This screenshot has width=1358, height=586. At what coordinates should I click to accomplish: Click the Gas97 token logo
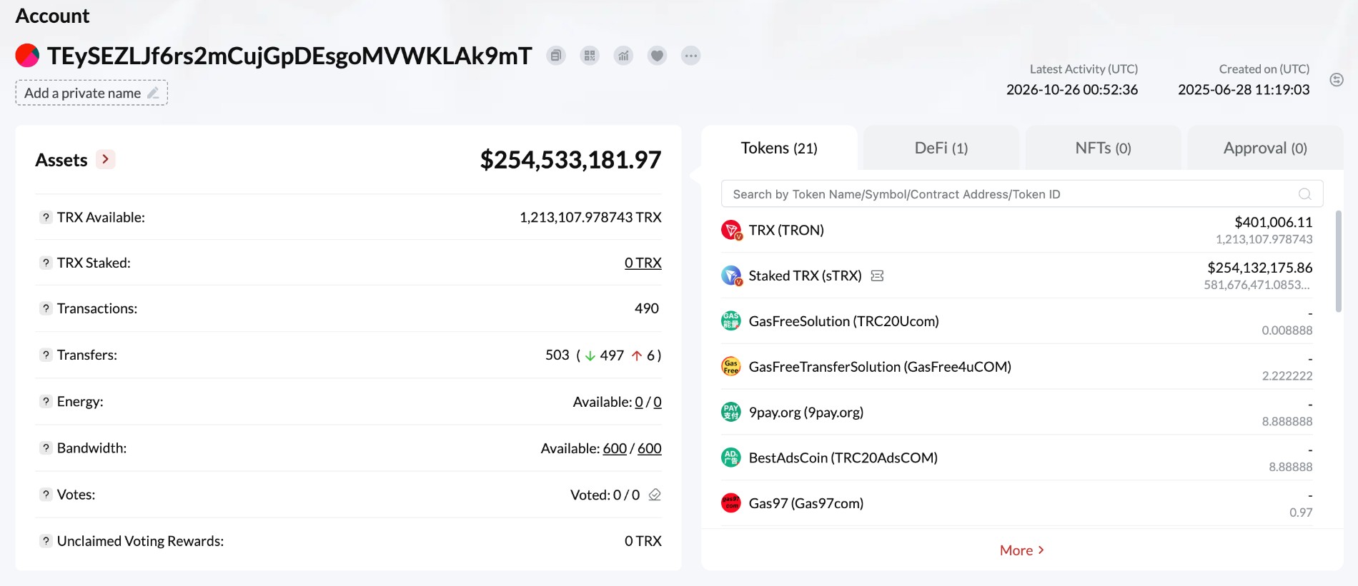731,503
